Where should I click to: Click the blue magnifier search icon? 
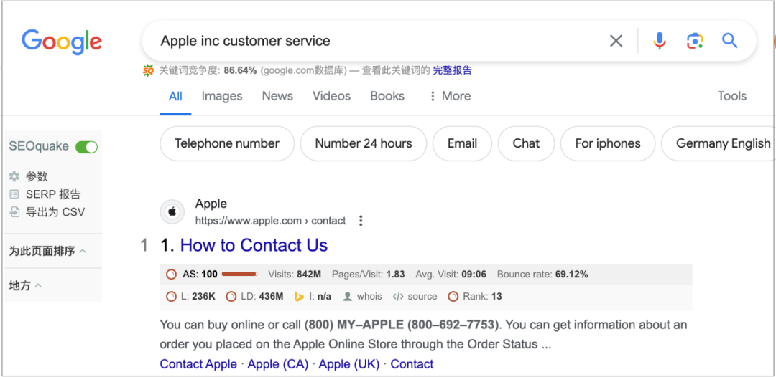coord(730,40)
